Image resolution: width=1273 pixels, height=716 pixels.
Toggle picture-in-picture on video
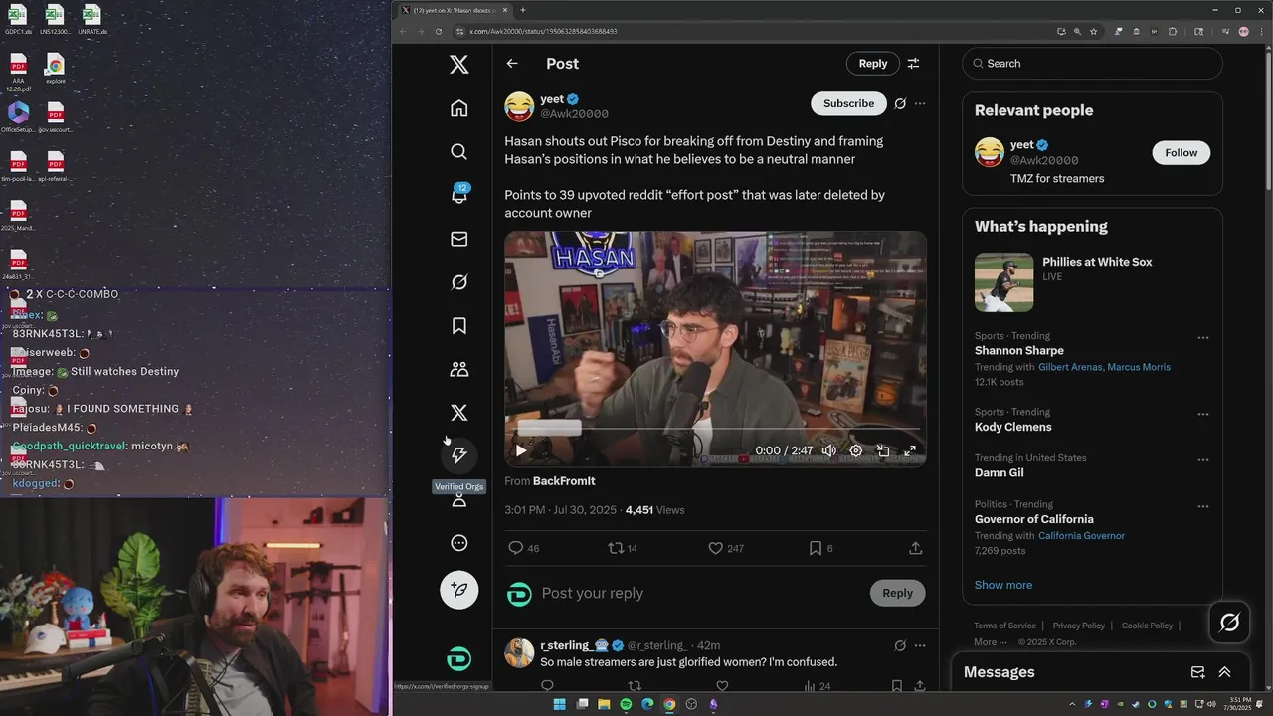(x=882, y=450)
